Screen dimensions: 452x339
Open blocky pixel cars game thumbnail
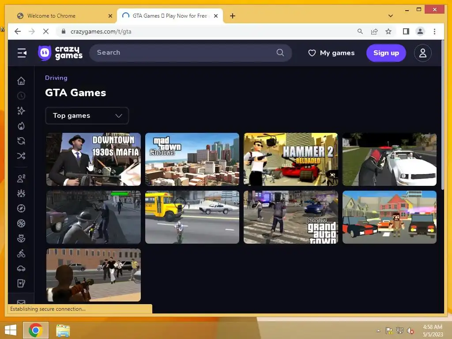tap(389, 217)
